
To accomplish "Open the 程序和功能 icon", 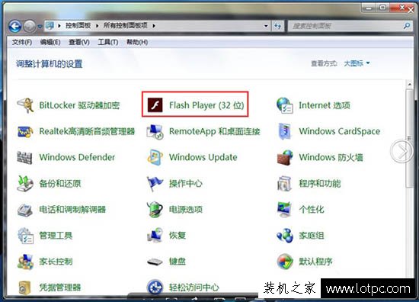I will coord(284,184).
